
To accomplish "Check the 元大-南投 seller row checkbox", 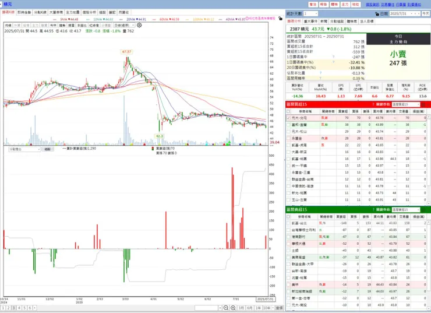I will coord(288,305).
